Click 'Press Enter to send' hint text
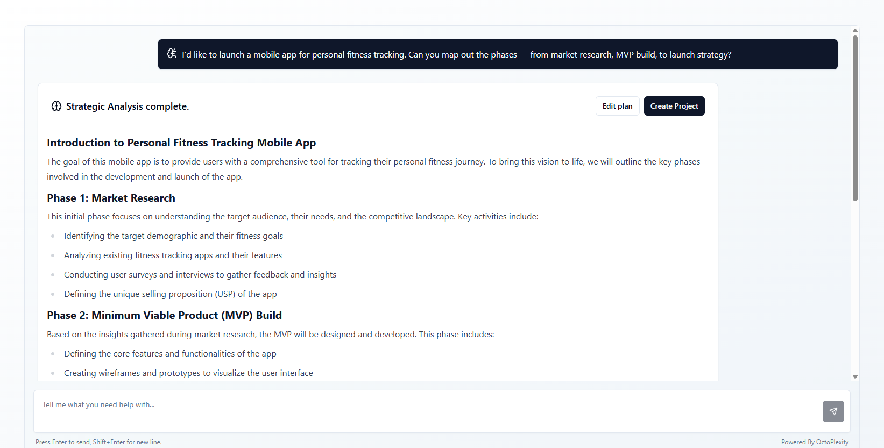 point(98,442)
